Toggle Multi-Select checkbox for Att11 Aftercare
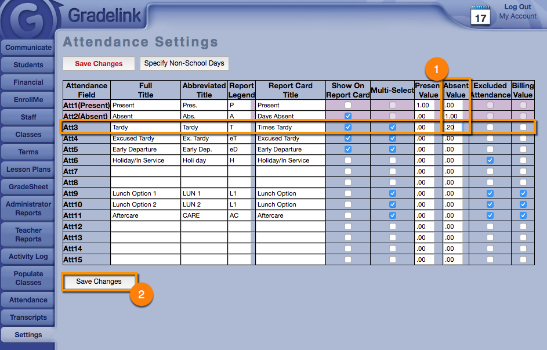 click(392, 215)
